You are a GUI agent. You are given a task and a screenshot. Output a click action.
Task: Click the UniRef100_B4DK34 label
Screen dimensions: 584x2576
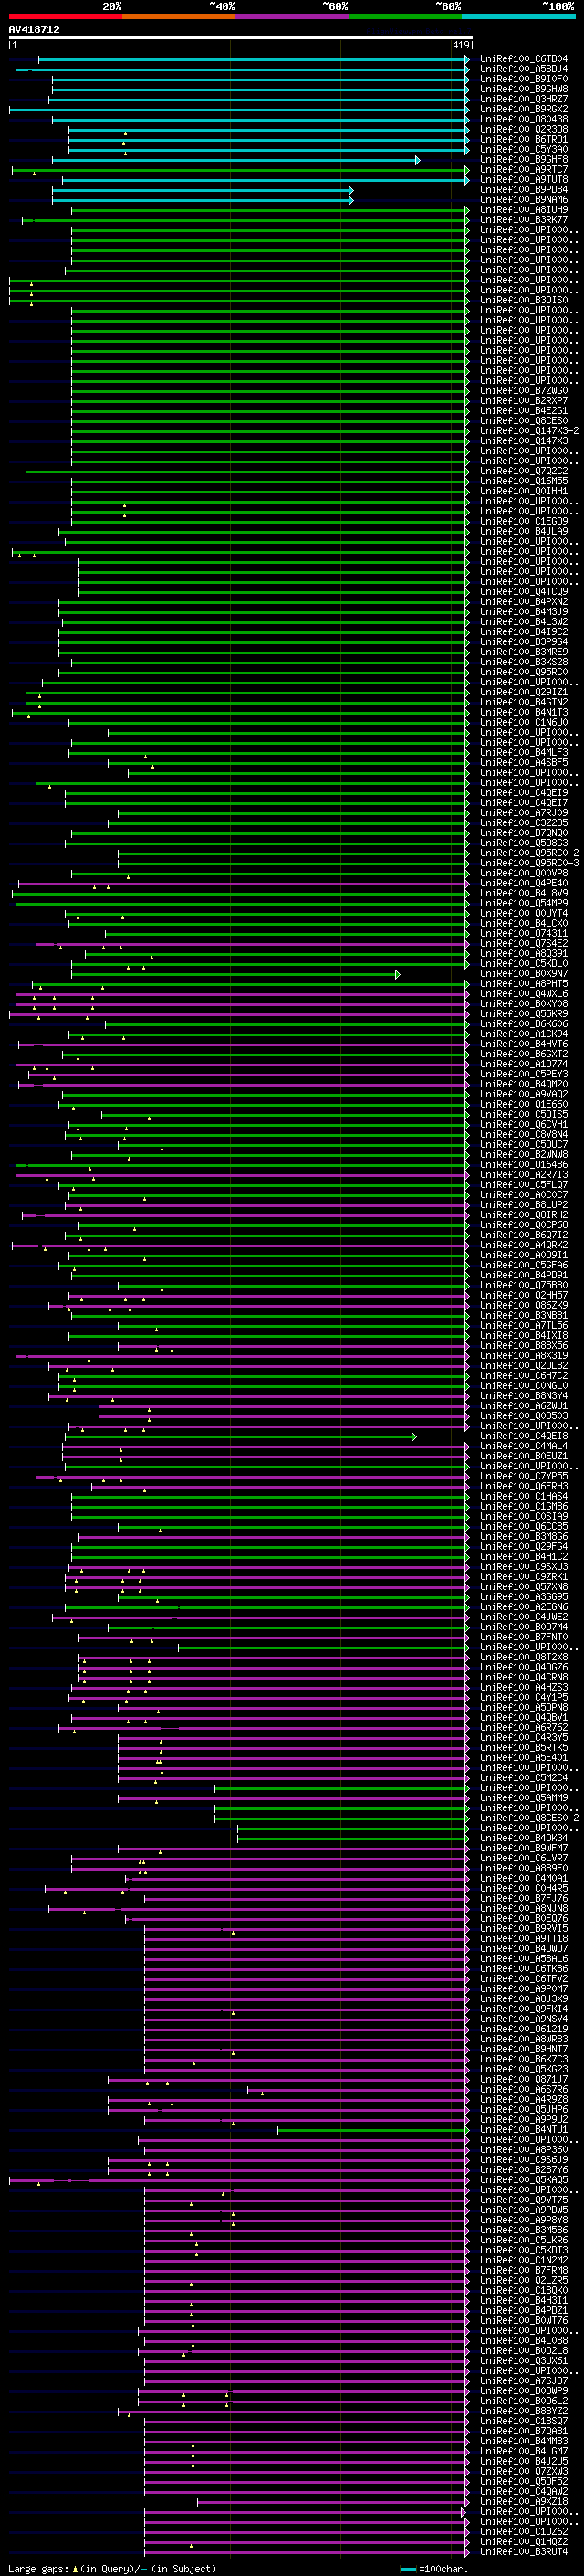[x=524, y=1838]
